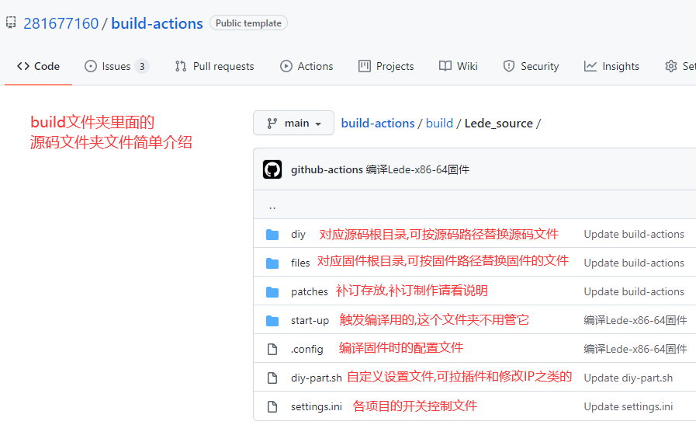
Task: Go up to parent directory (..)
Action: coord(272,207)
